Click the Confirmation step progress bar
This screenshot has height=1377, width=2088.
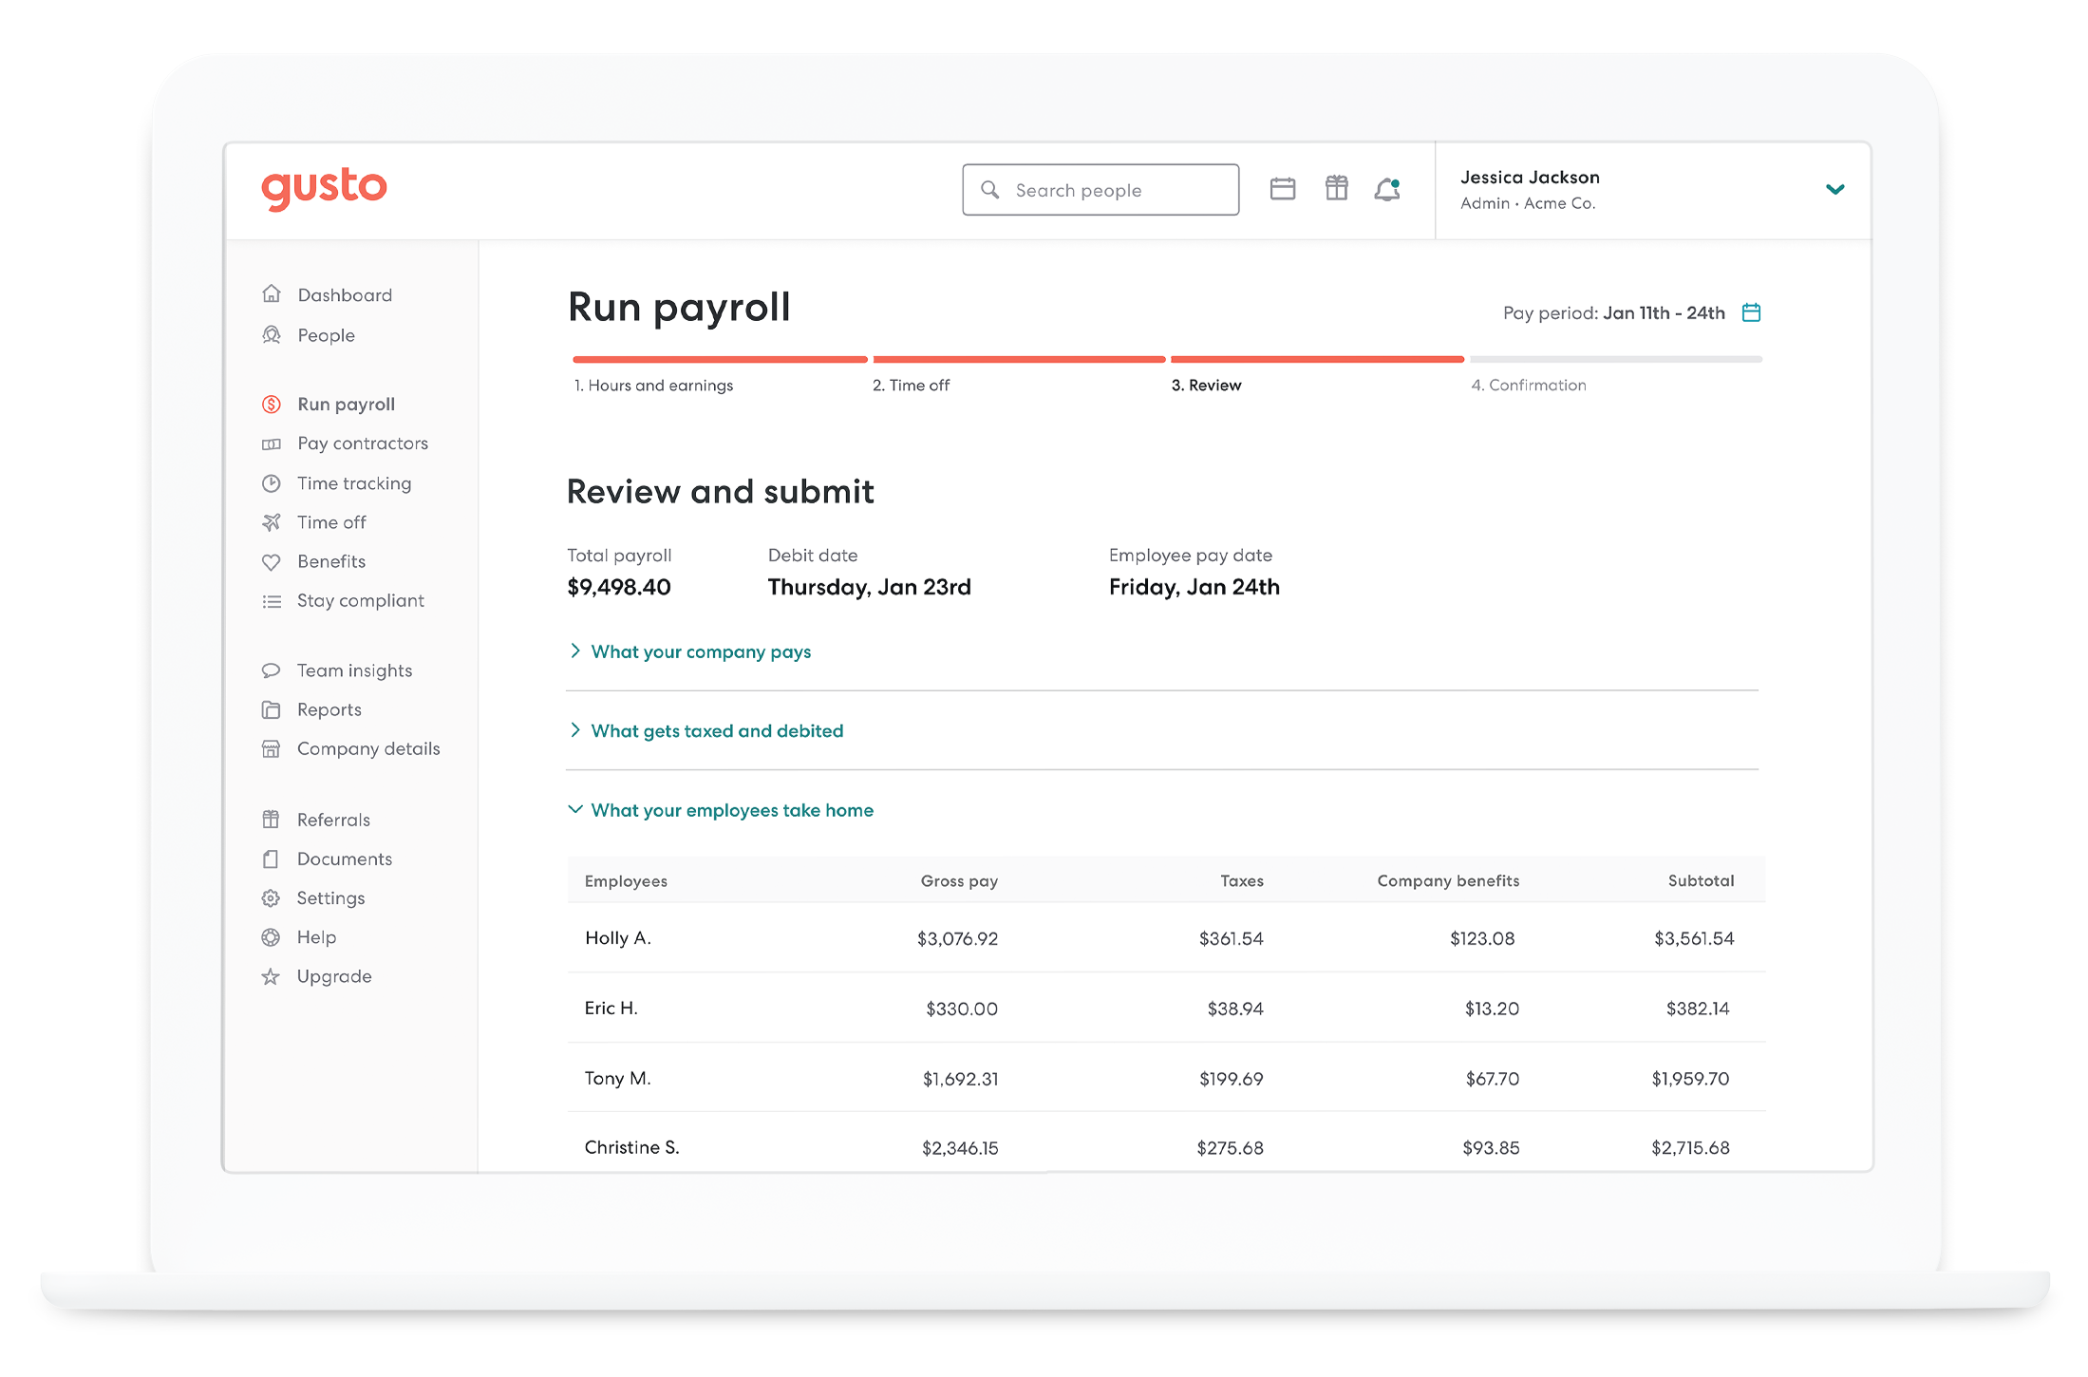click(1615, 360)
